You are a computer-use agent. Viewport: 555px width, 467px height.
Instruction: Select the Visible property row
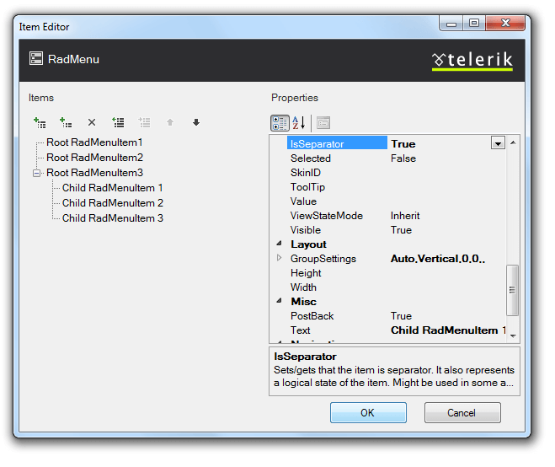click(397, 230)
